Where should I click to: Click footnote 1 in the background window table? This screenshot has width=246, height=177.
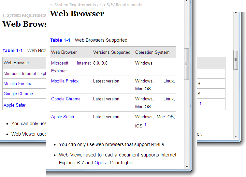tap(200, 104)
